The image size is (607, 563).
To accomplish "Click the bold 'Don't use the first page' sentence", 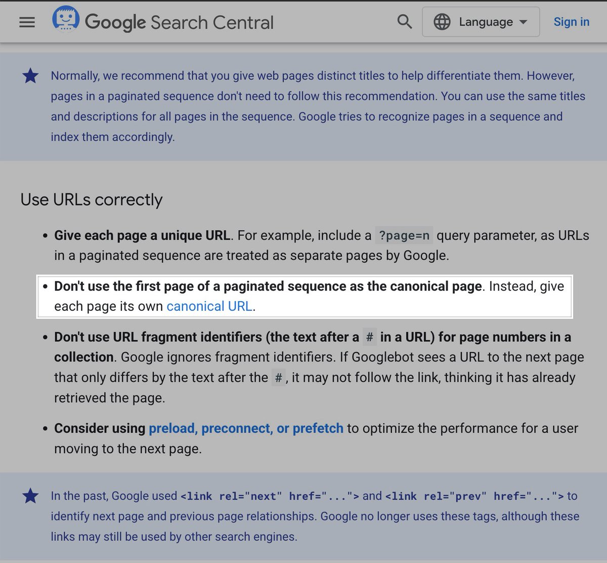I will coord(268,286).
